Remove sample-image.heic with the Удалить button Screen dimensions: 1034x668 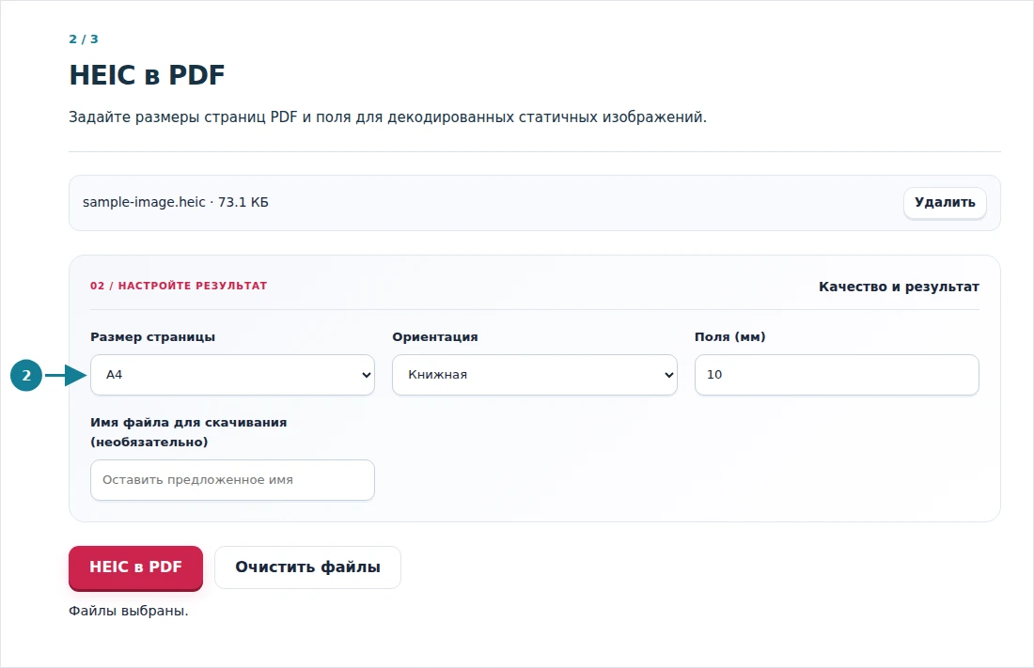[945, 202]
